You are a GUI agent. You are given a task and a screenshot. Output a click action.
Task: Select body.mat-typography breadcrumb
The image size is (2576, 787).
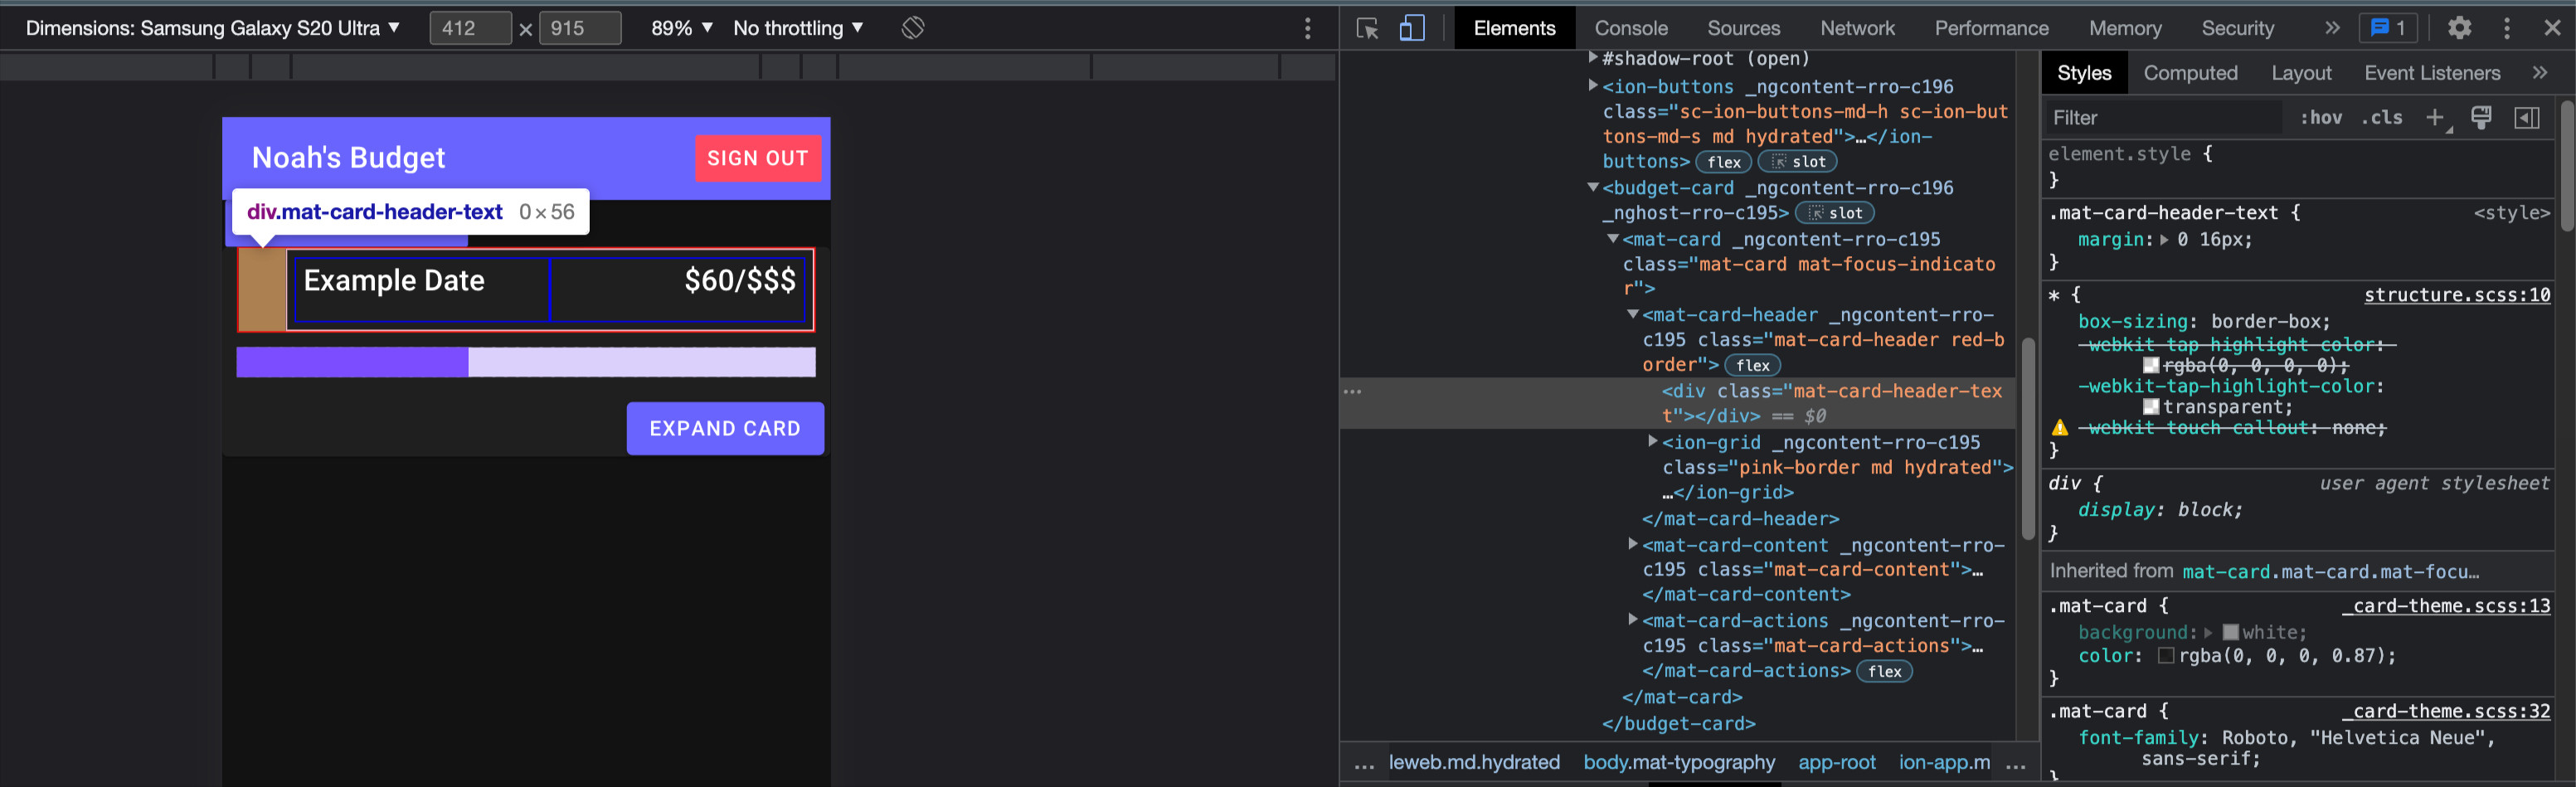click(1679, 762)
